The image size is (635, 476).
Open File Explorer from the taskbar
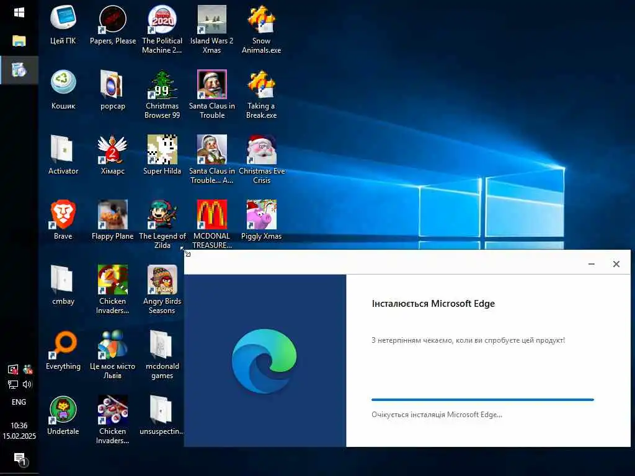[19, 41]
